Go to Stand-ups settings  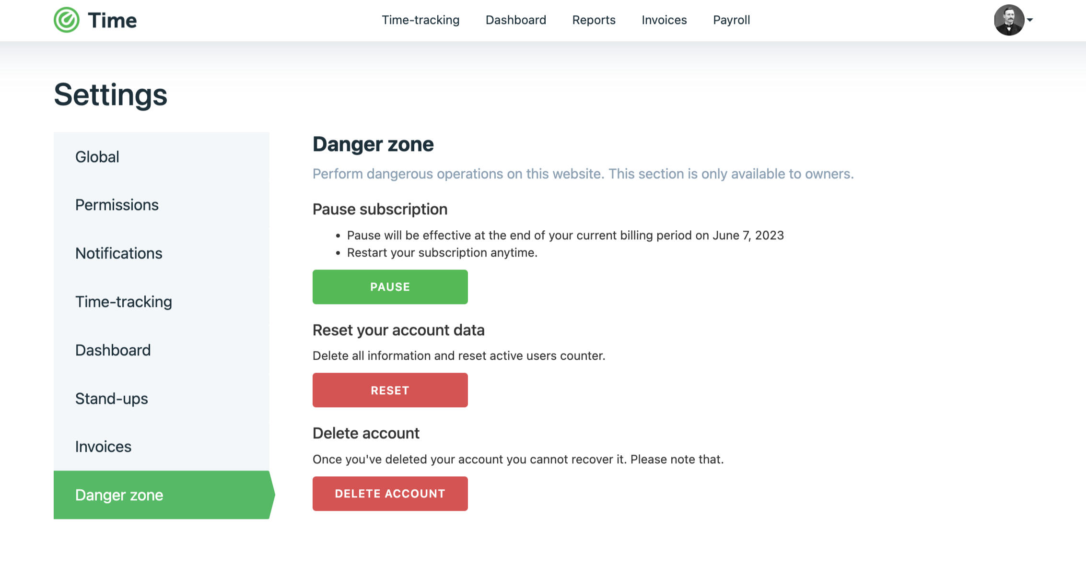[112, 399]
